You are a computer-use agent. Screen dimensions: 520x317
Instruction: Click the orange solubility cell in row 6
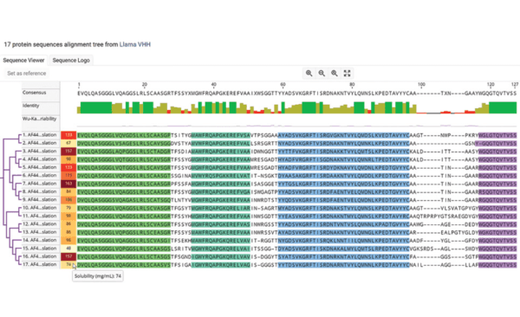pyautogui.click(x=68, y=176)
